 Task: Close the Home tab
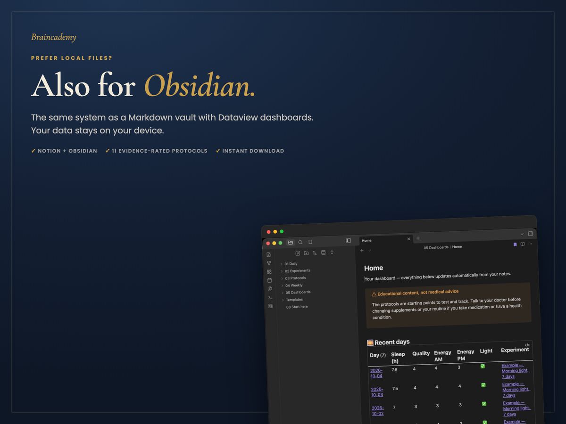click(x=408, y=239)
